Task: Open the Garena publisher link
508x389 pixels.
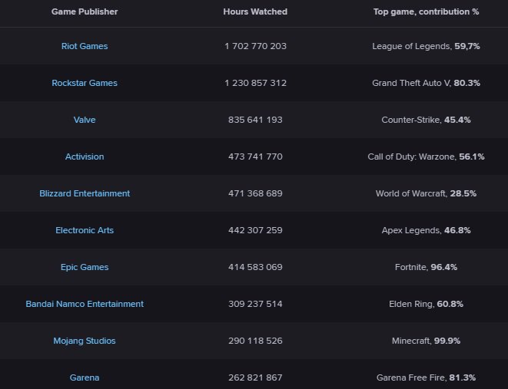Action: [x=85, y=377]
